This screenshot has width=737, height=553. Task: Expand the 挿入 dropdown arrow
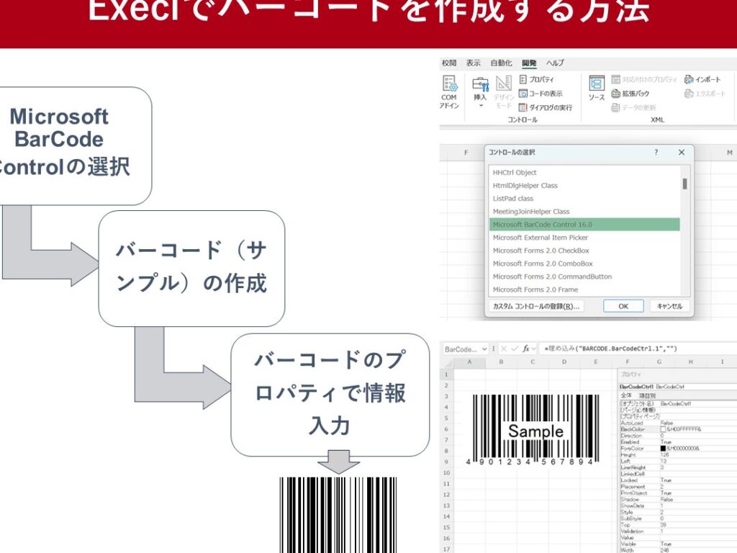click(480, 106)
